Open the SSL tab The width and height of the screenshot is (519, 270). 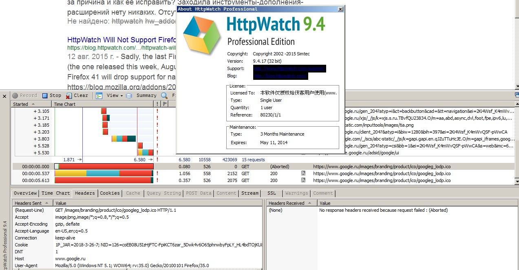tap(272, 193)
